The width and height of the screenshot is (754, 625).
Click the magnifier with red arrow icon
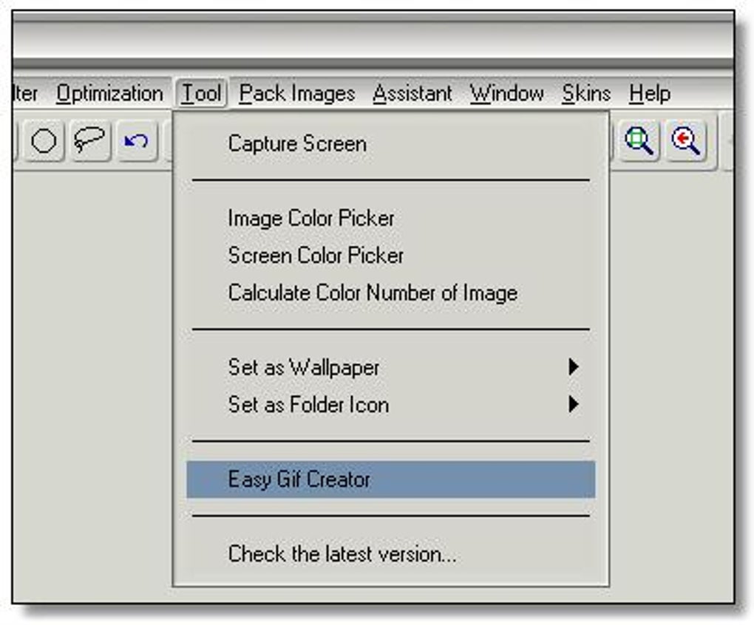685,140
